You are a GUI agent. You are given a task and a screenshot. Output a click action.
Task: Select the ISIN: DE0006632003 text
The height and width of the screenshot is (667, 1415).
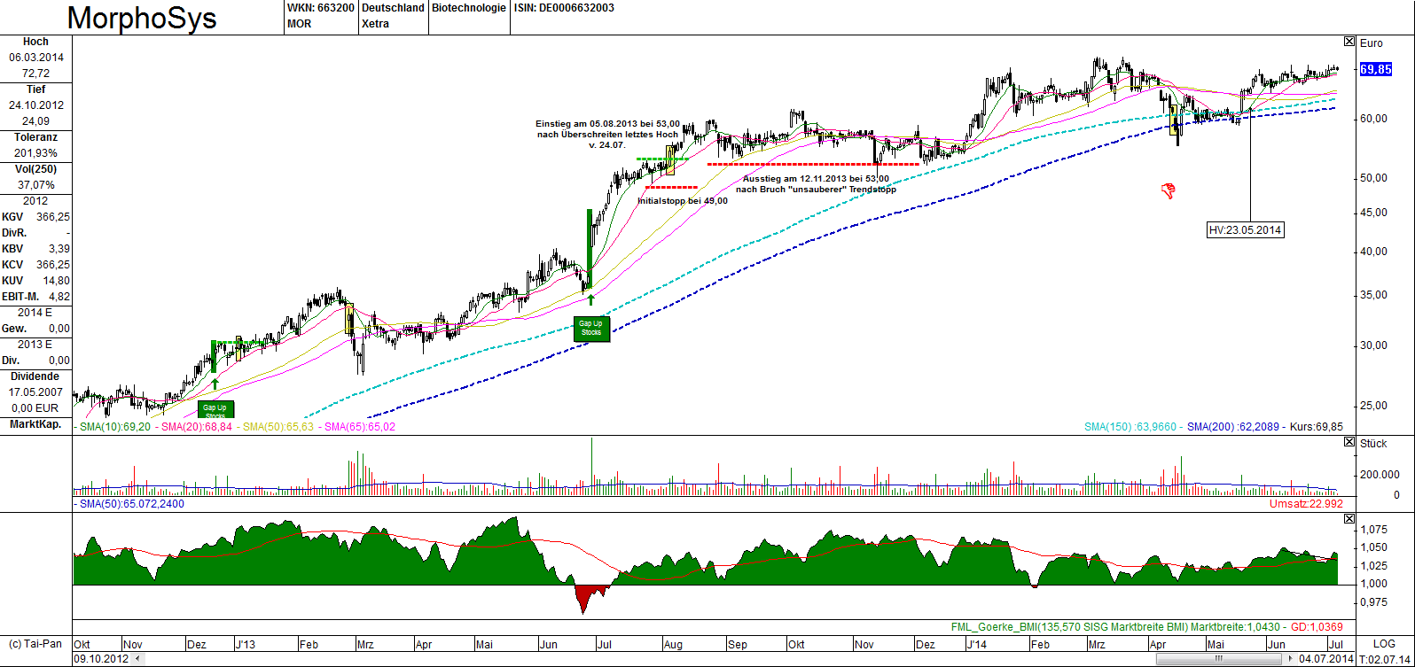(564, 8)
